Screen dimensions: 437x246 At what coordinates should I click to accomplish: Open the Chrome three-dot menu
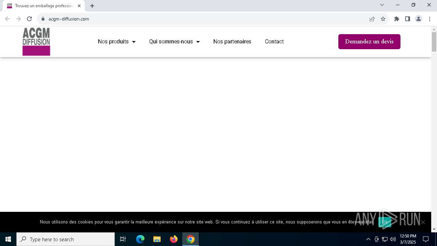coord(429,19)
